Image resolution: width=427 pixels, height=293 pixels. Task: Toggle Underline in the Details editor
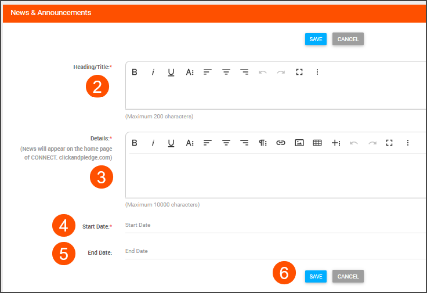click(171, 143)
